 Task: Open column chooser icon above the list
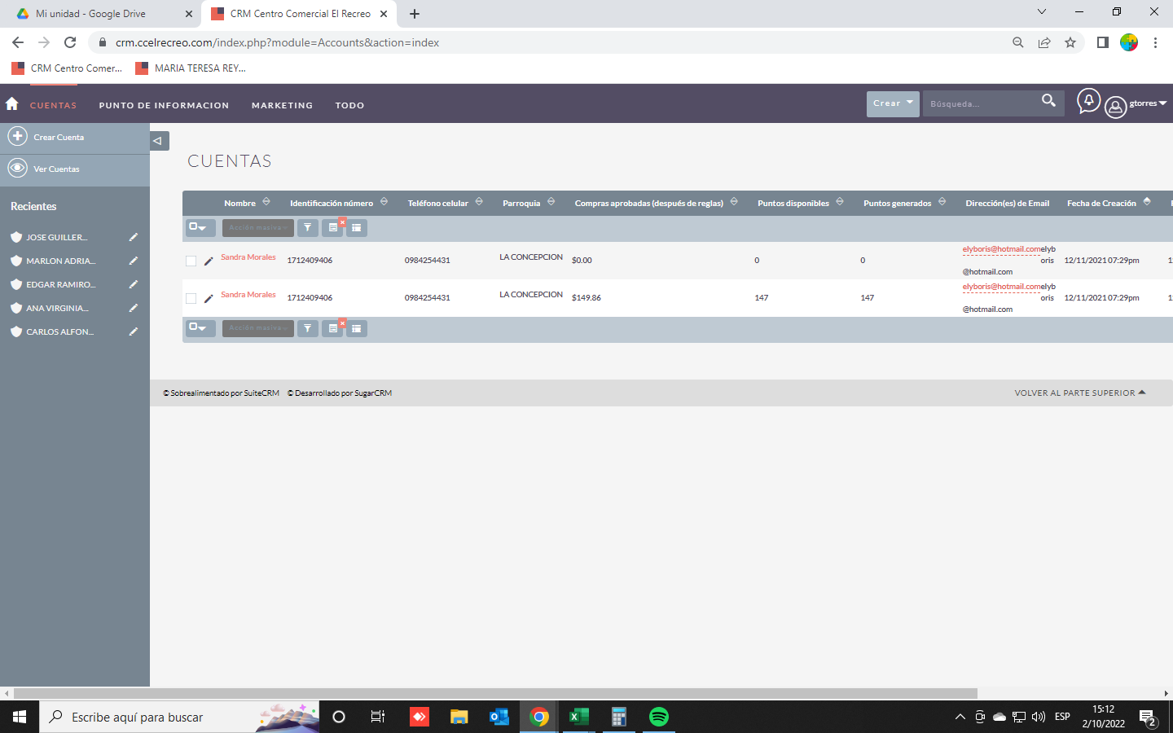pos(357,228)
